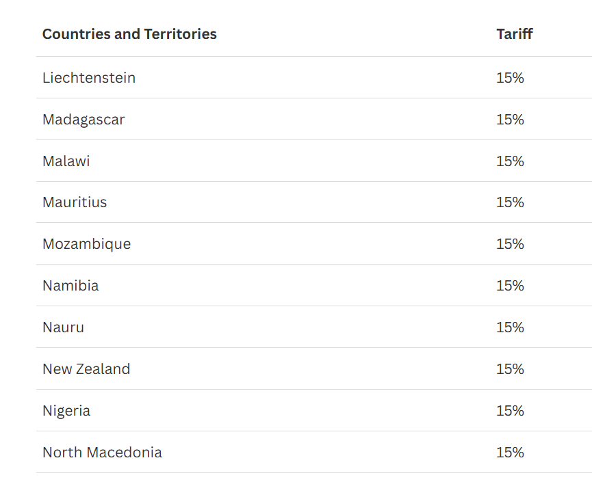Click New Zealand's 15% tariff cell

click(x=510, y=368)
